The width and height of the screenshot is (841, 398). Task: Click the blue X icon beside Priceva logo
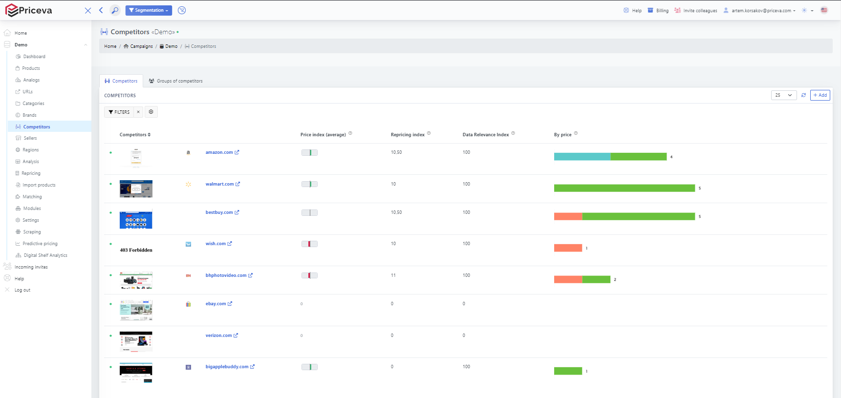click(88, 10)
